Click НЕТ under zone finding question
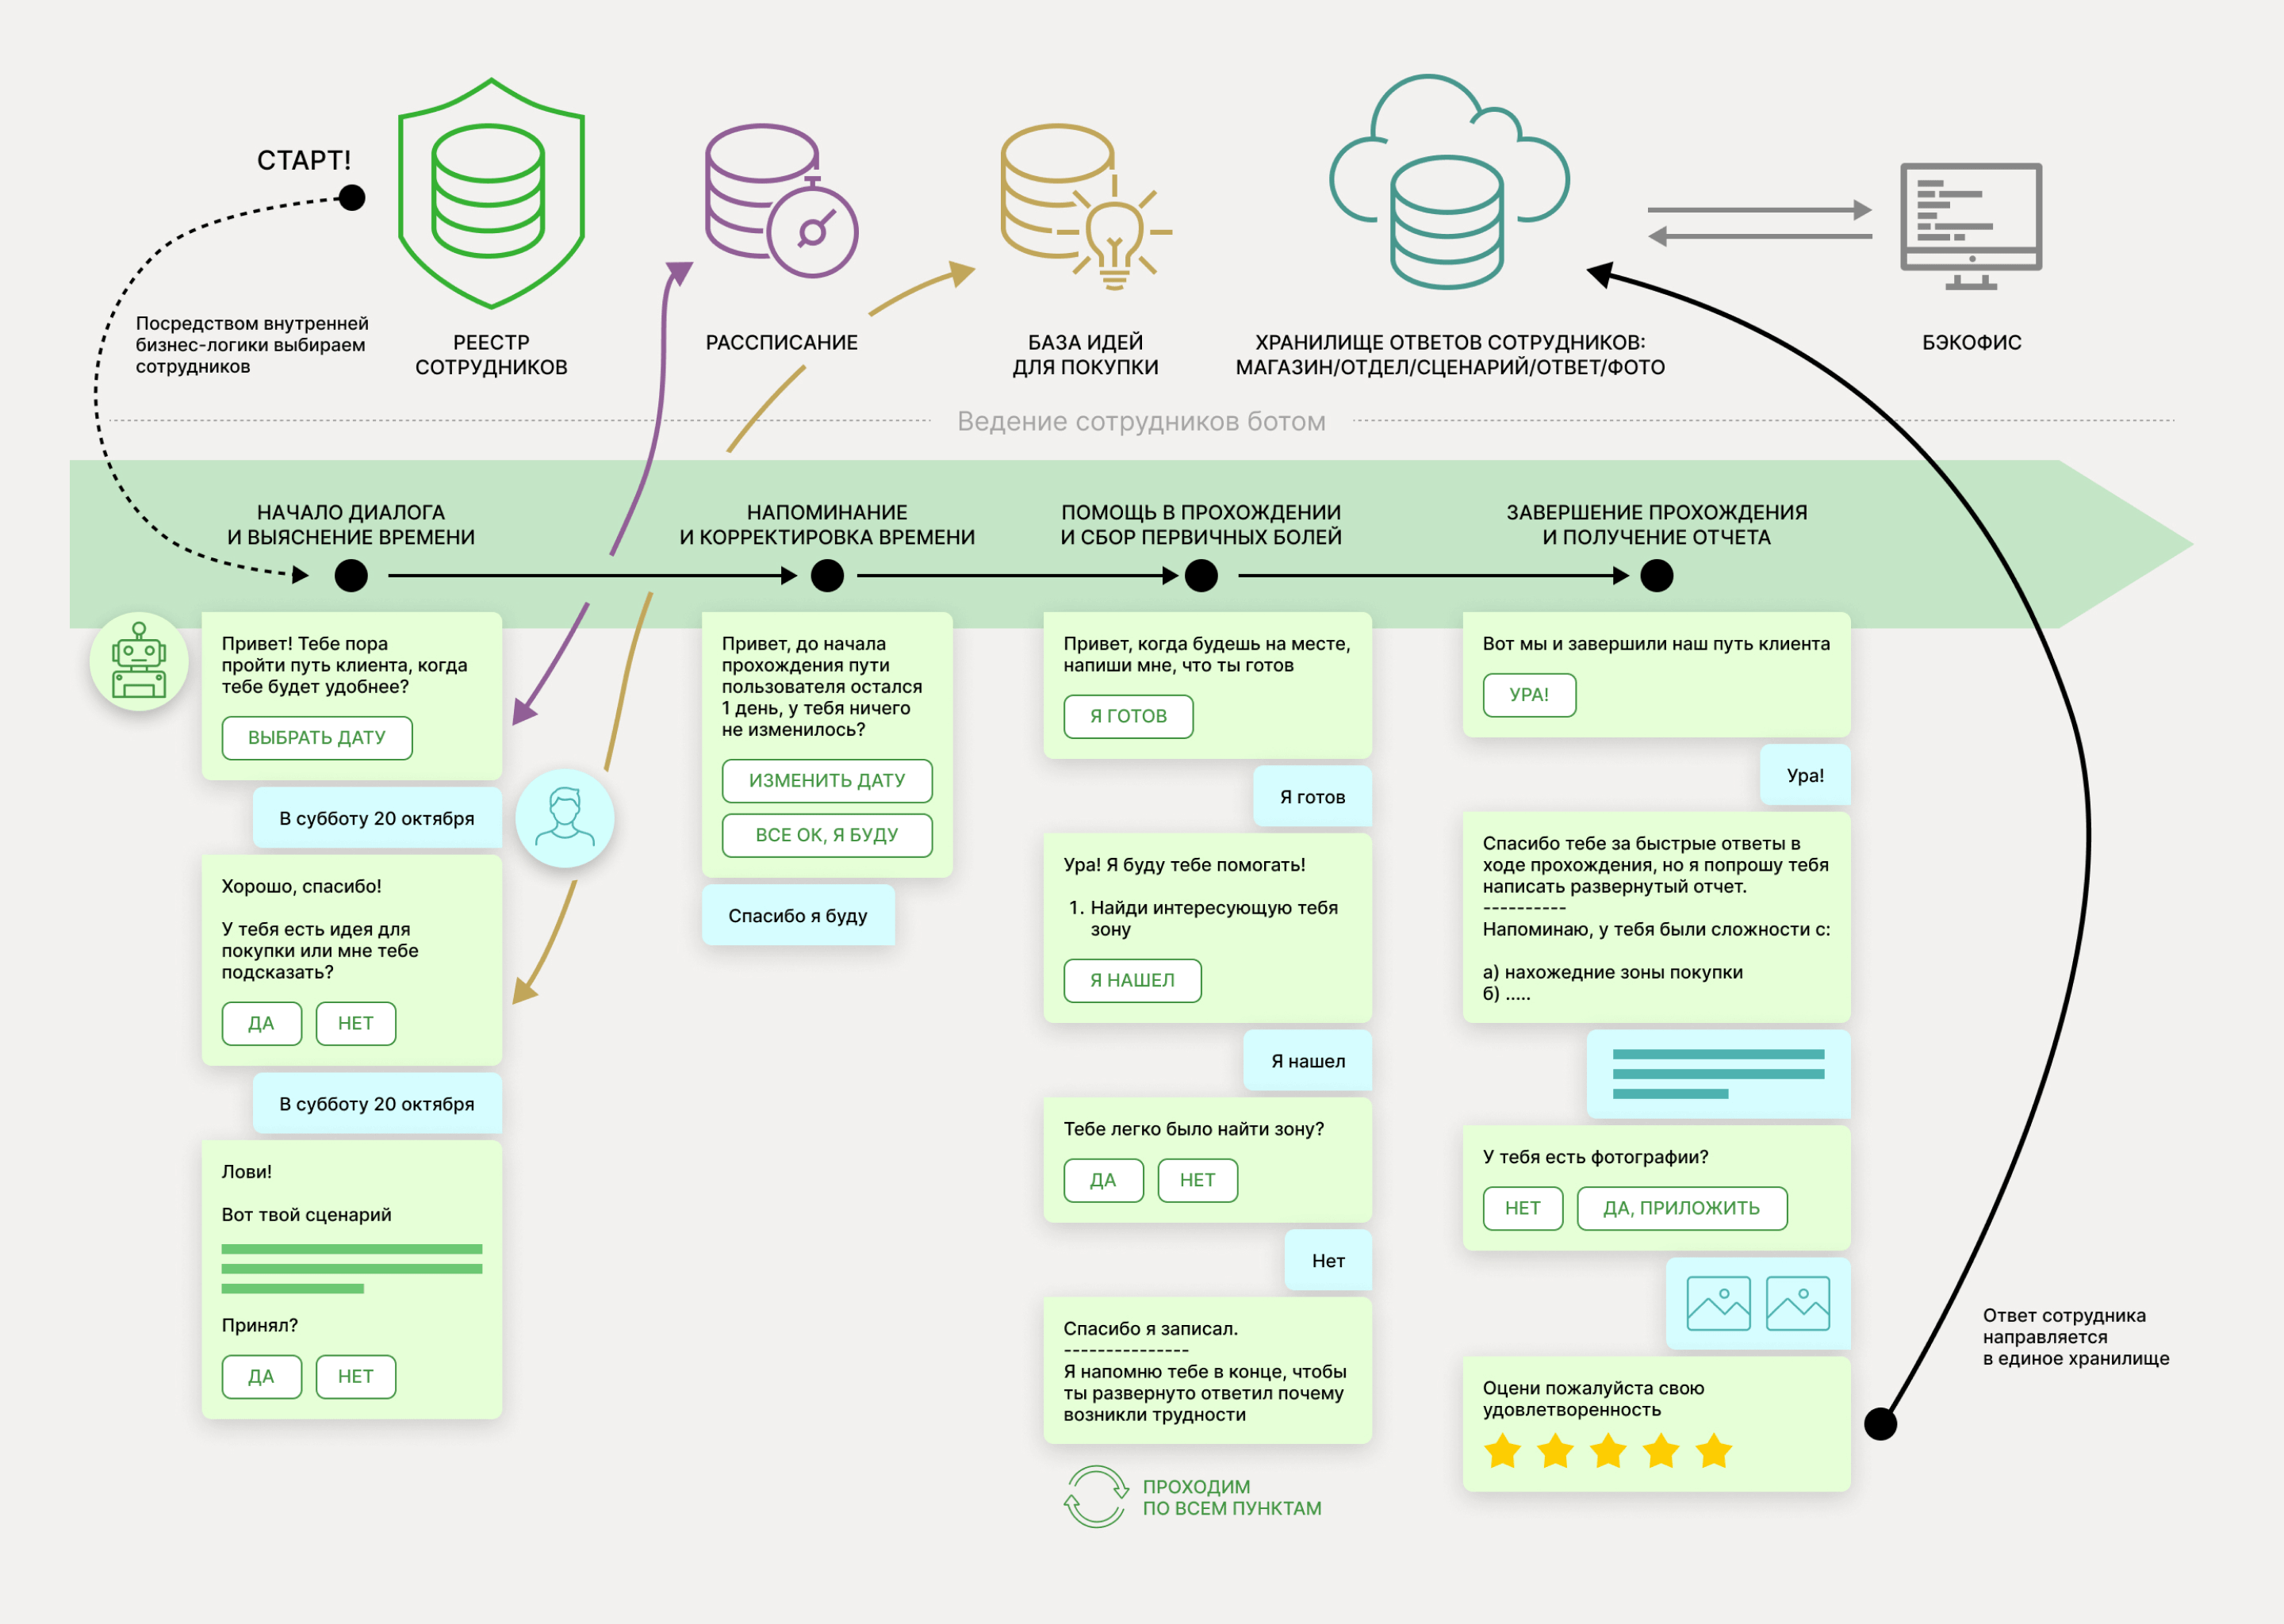 (x=1198, y=1180)
